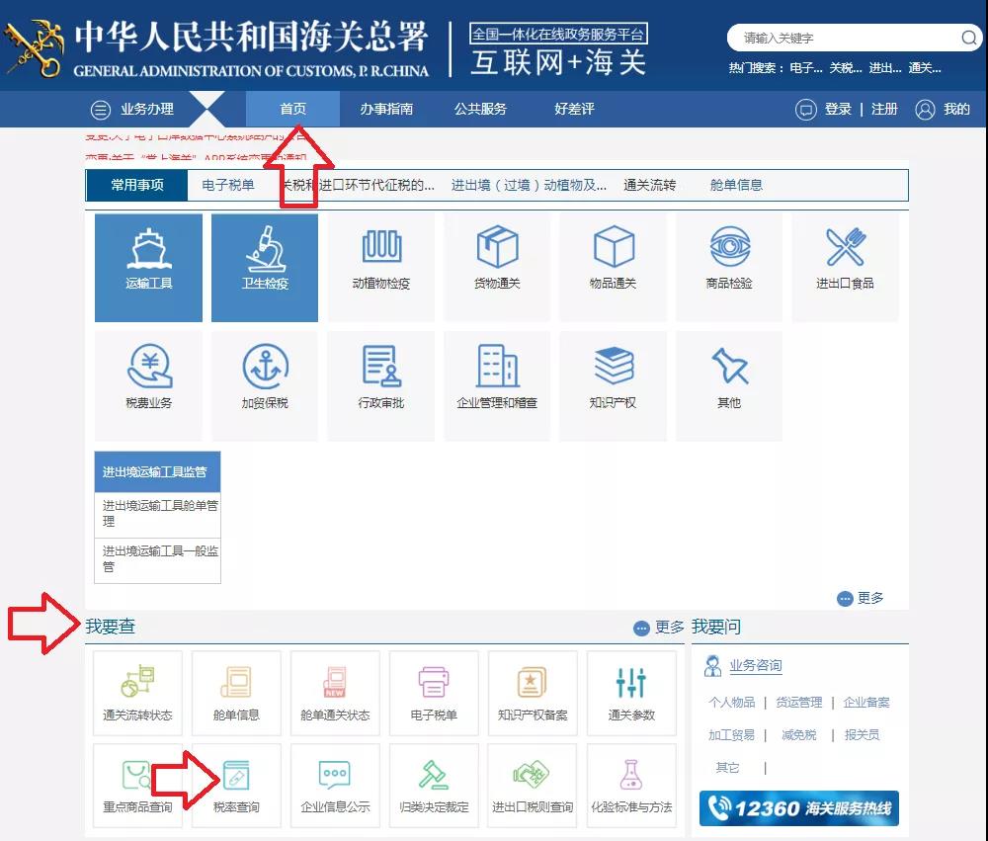Click 更多 to expand common services
This screenshot has width=988, height=841.
click(x=859, y=598)
